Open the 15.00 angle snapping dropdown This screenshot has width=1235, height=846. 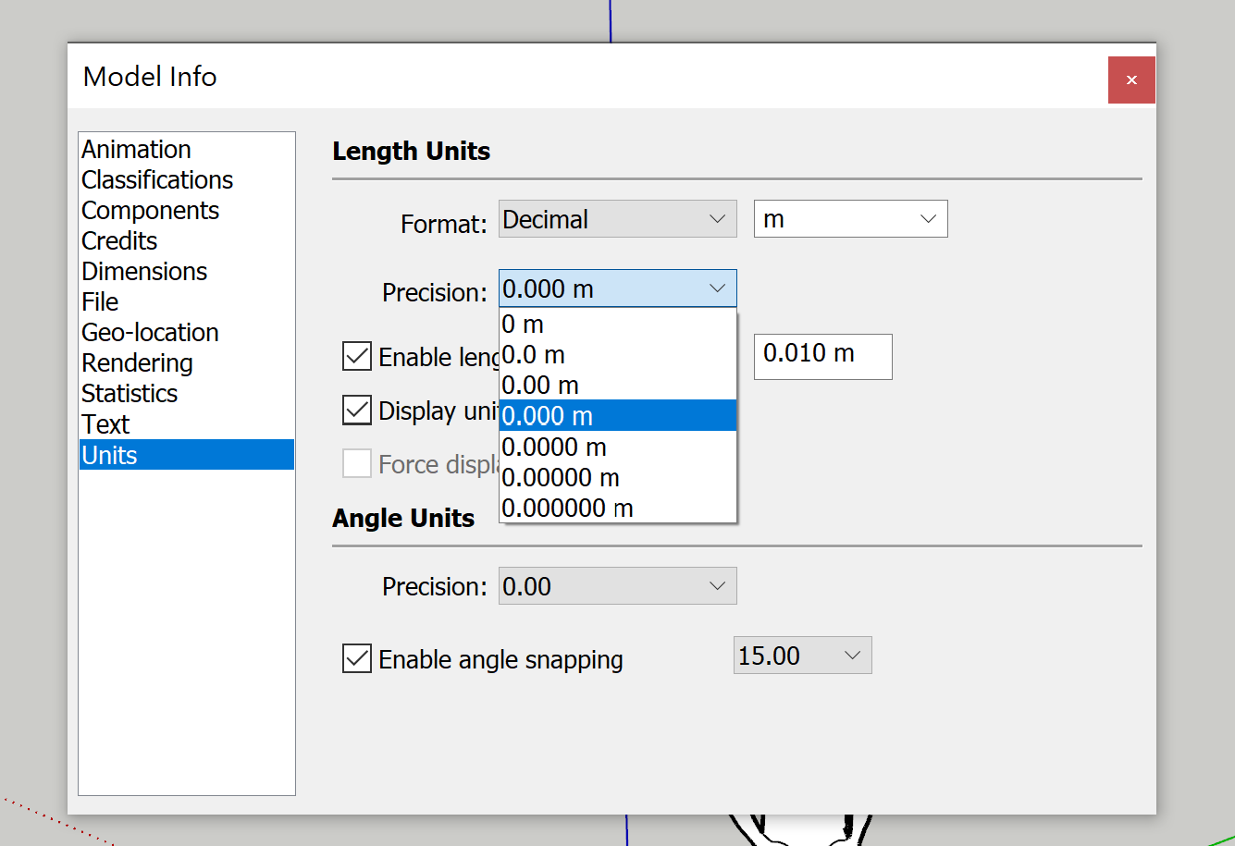pyautogui.click(x=803, y=656)
